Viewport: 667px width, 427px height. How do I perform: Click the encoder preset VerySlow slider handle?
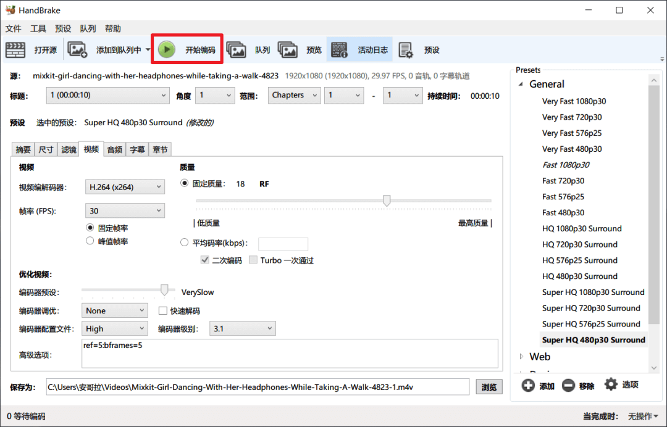point(164,290)
